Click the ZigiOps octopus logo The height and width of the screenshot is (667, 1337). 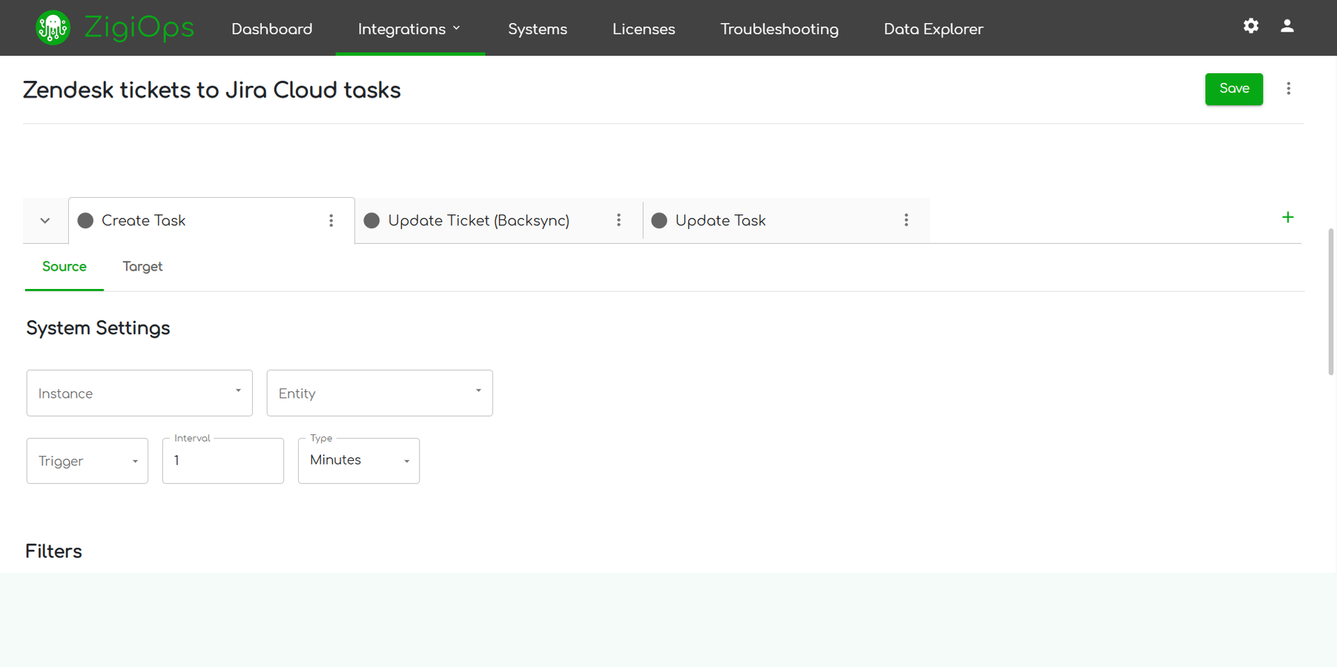coord(53,28)
